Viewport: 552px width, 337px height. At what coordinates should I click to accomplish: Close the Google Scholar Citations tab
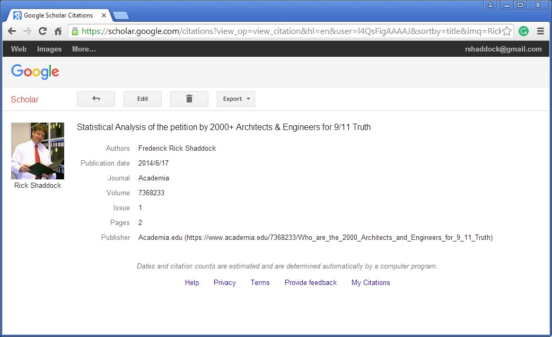[x=104, y=15]
